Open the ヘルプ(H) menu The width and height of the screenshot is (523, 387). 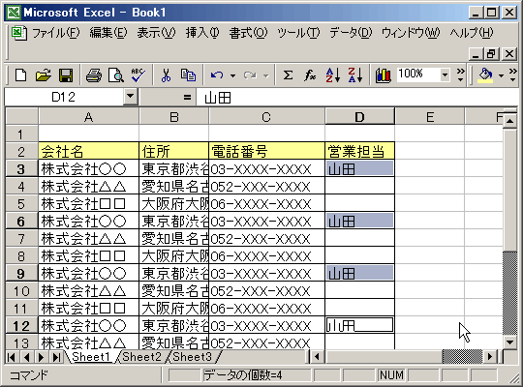click(x=472, y=33)
